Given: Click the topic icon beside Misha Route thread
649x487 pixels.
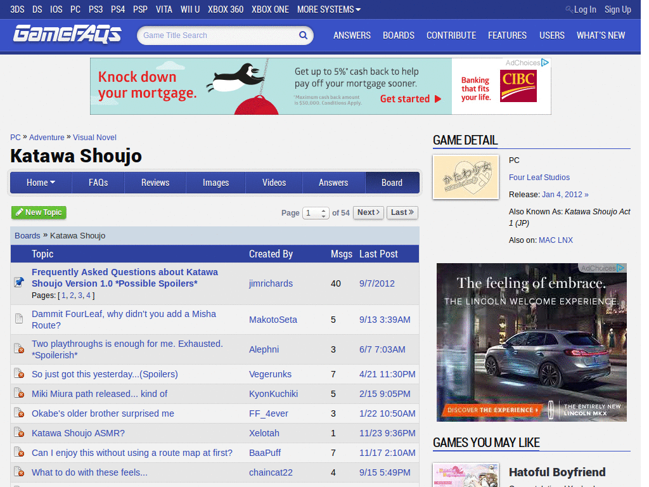Looking at the screenshot, I should click(x=19, y=318).
